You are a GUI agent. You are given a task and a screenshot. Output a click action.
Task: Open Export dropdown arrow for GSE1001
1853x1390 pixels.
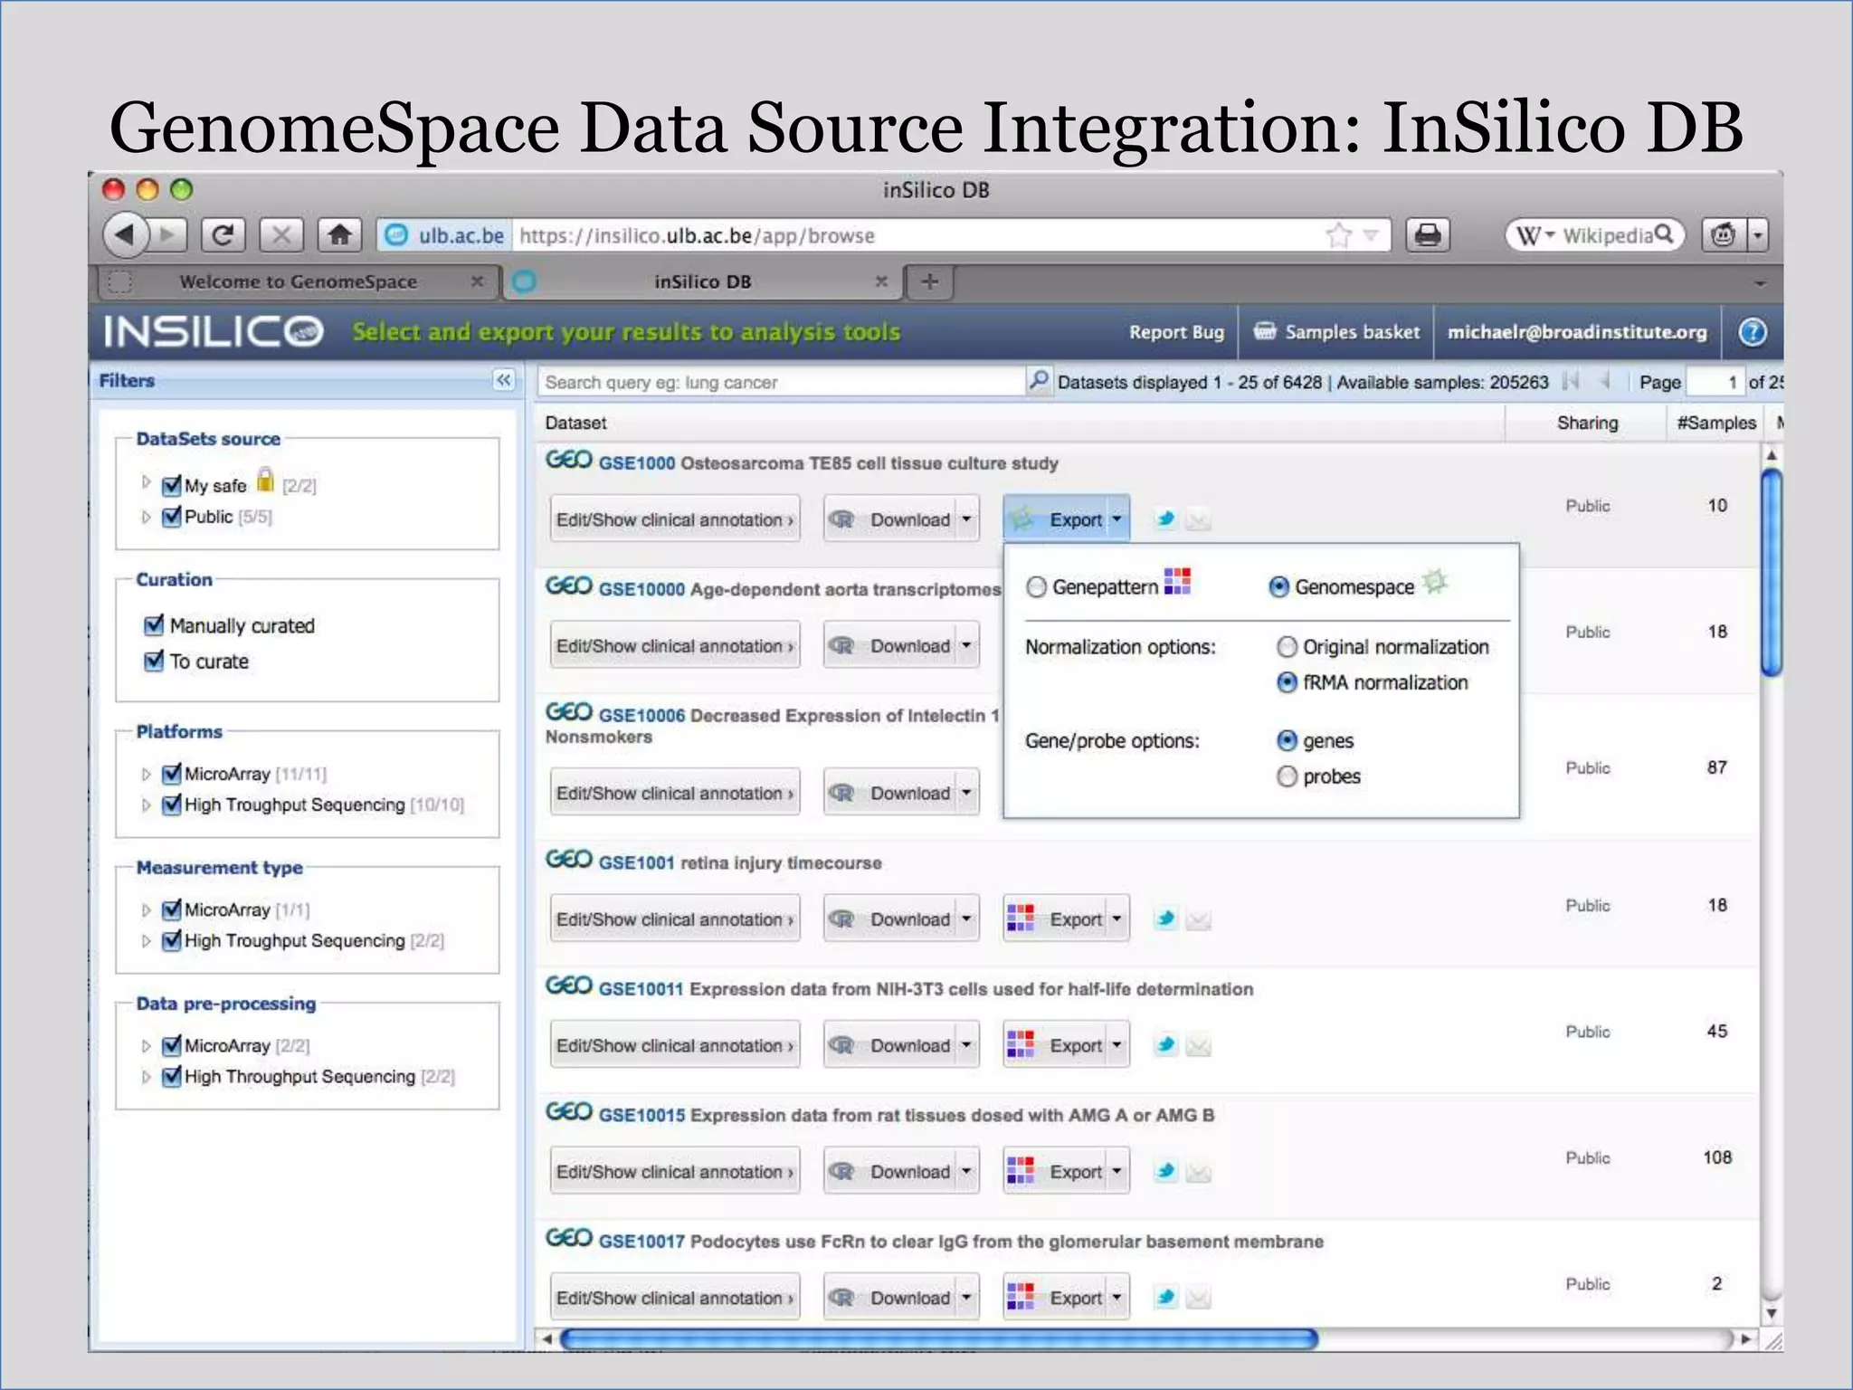pos(1117,919)
